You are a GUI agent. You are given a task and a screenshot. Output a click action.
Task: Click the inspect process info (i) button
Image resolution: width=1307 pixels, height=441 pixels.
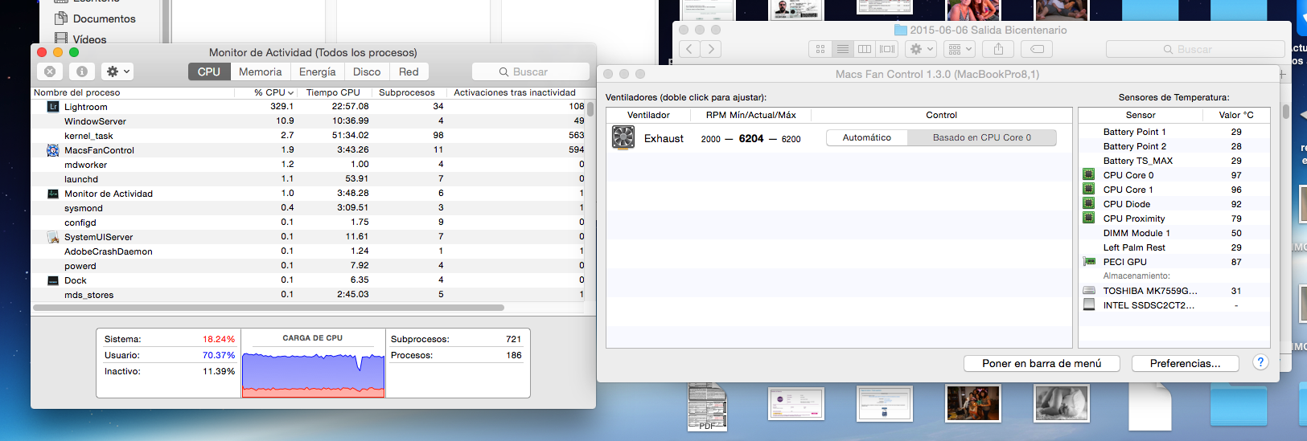click(82, 71)
